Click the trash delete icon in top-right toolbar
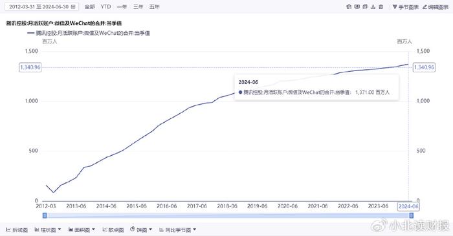This screenshot has height=236, width=453. click(381, 6)
